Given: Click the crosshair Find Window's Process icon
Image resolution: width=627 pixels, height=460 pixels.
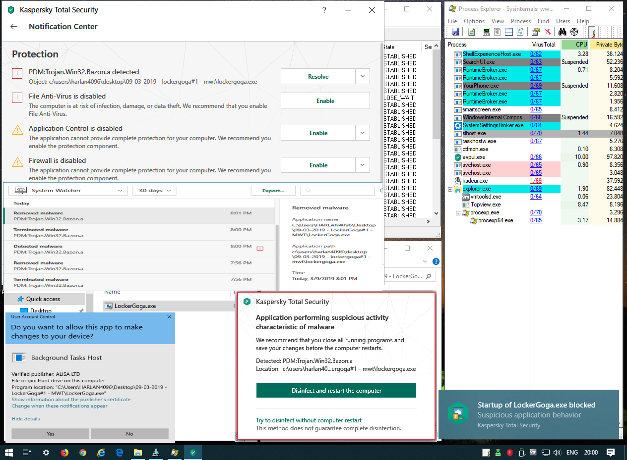Looking at the screenshot, I should (x=574, y=32).
